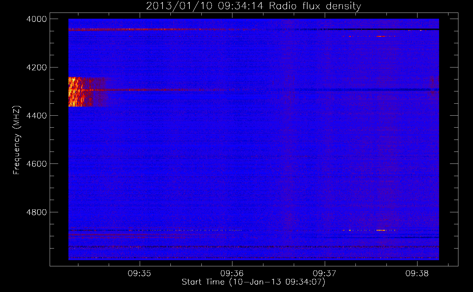Select the 4600 frequency tick label

tap(37, 164)
